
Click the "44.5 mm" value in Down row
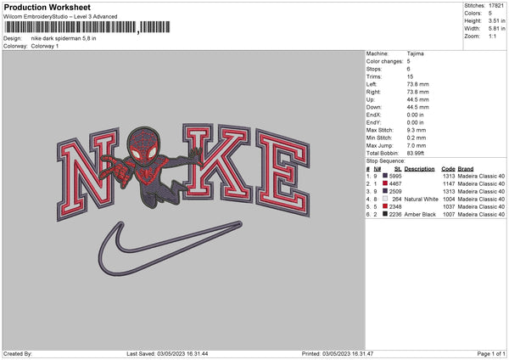click(x=417, y=107)
